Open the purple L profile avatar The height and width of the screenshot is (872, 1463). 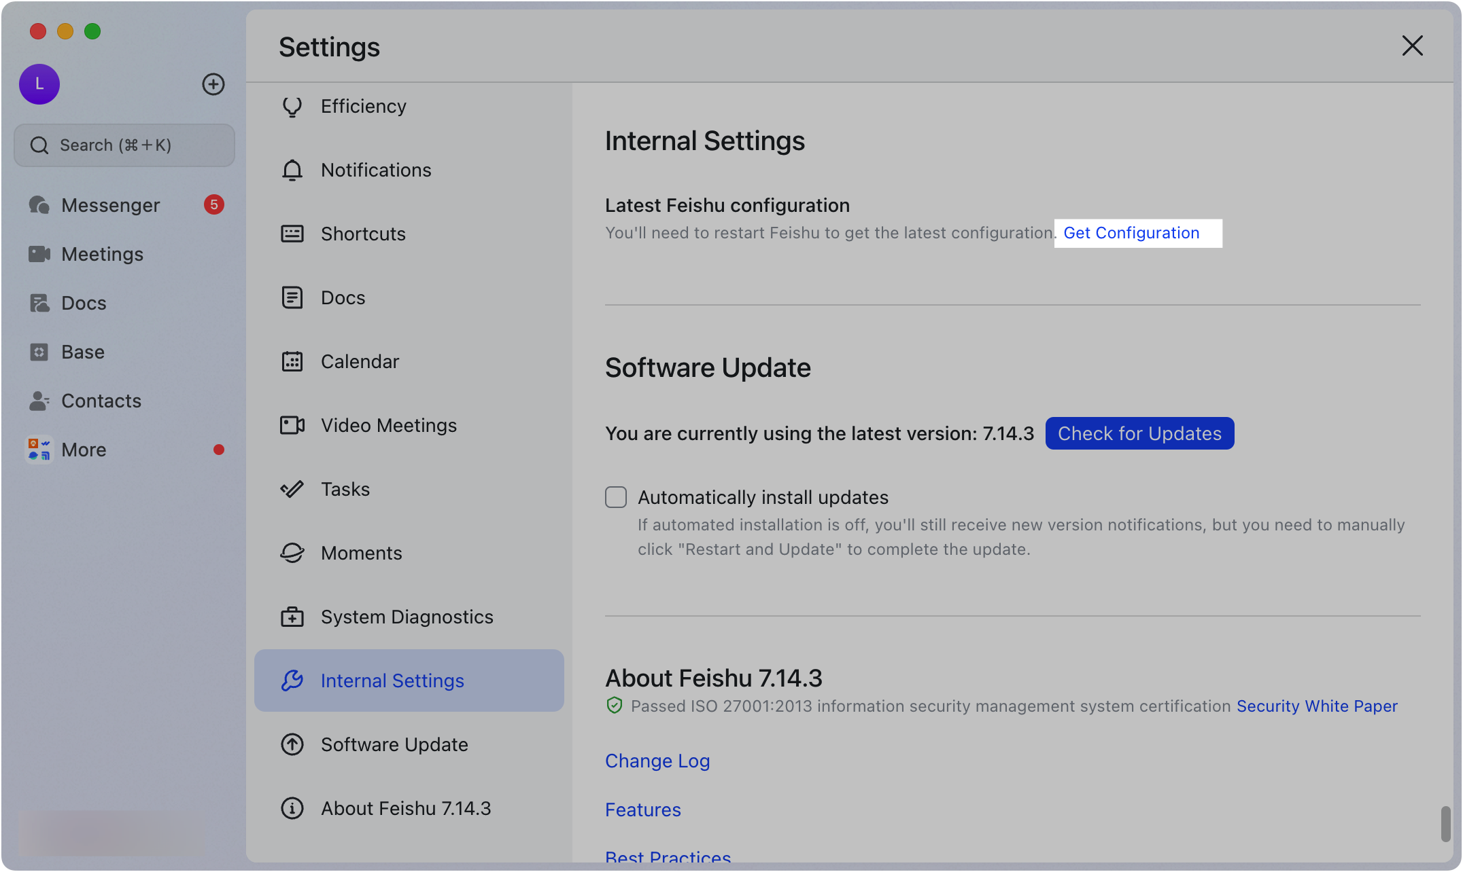pos(39,84)
